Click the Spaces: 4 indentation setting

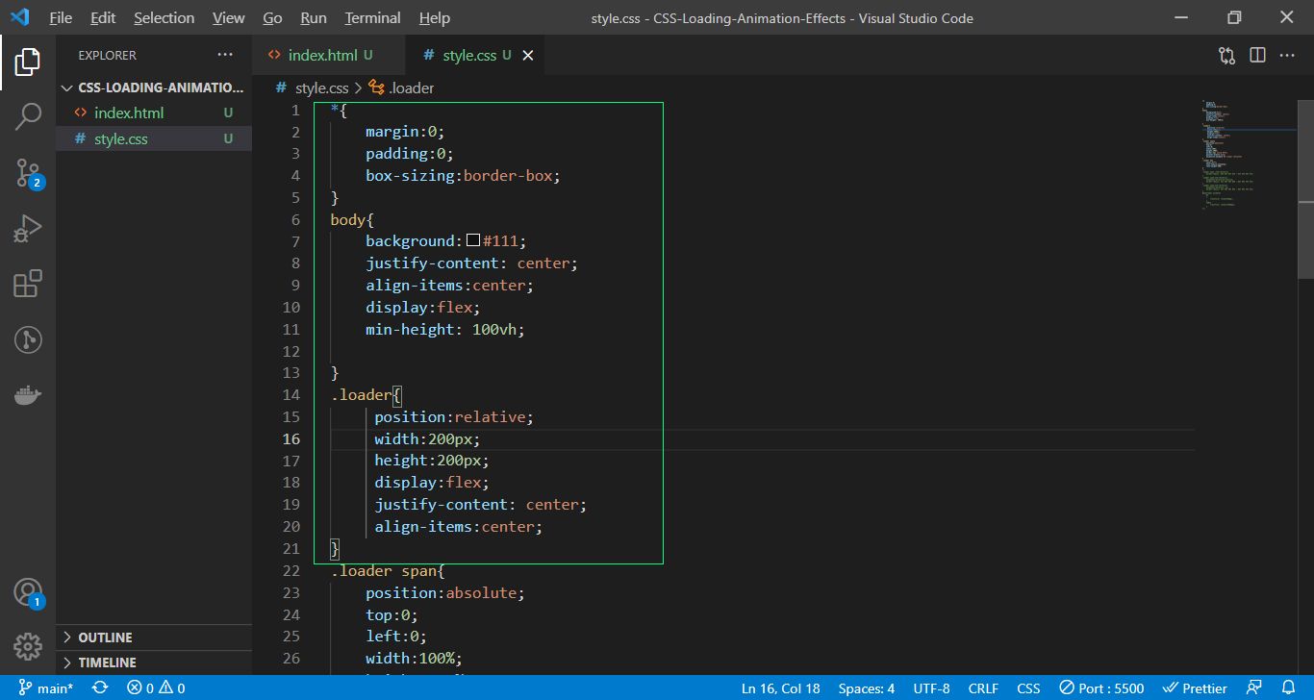[x=867, y=688]
